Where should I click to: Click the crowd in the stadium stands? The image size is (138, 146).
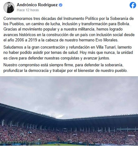coord(69,135)
